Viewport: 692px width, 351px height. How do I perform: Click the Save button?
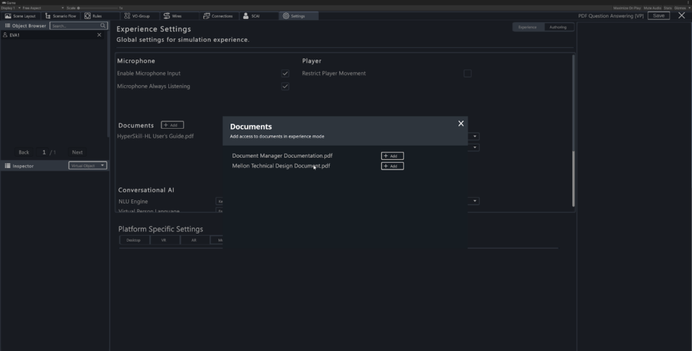658,16
